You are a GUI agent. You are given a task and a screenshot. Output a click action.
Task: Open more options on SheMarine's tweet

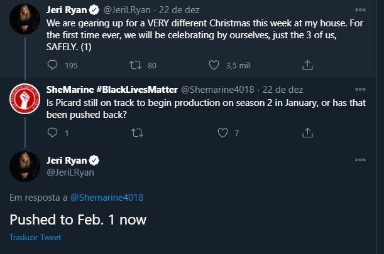tap(360, 88)
